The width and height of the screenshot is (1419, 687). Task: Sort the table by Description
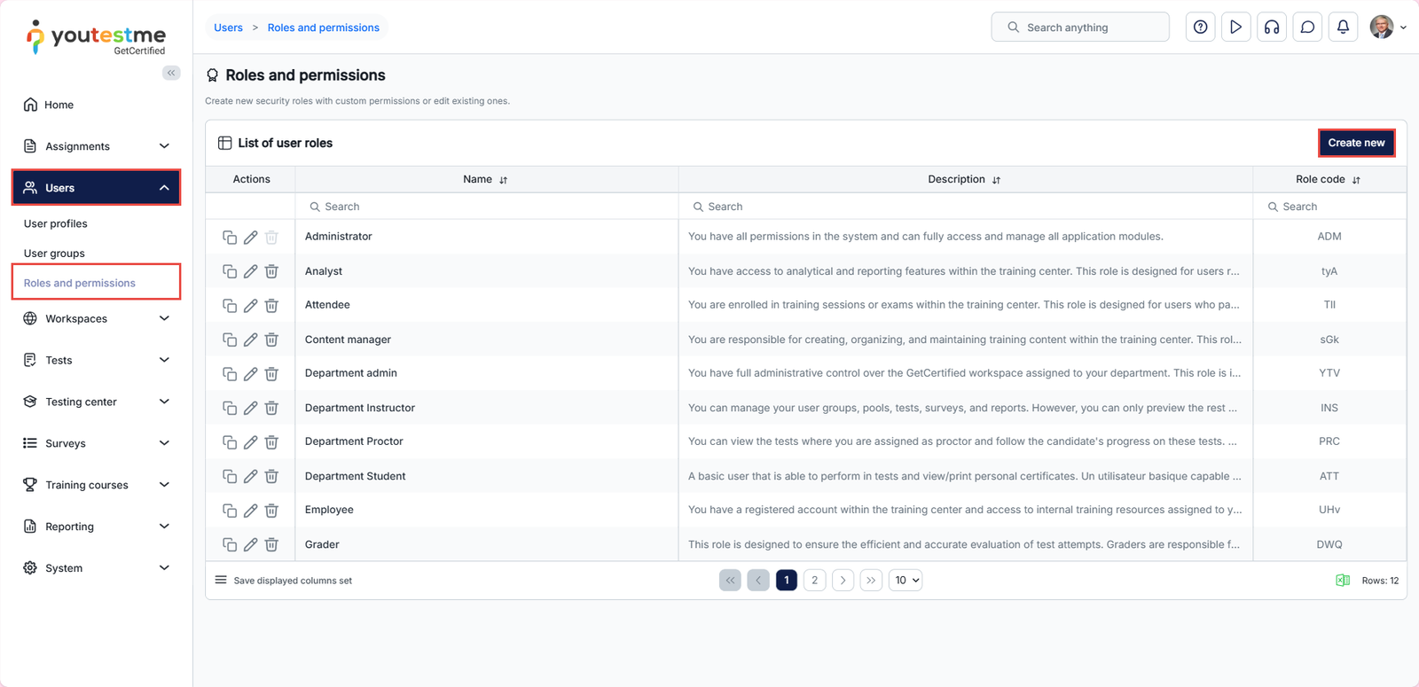996,180
